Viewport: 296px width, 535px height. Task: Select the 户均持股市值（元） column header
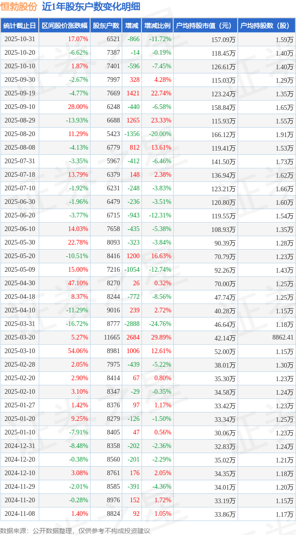(x=205, y=26)
